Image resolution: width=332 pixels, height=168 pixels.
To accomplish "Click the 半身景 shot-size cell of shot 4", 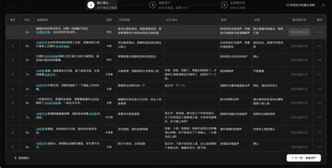I will click(x=109, y=74).
